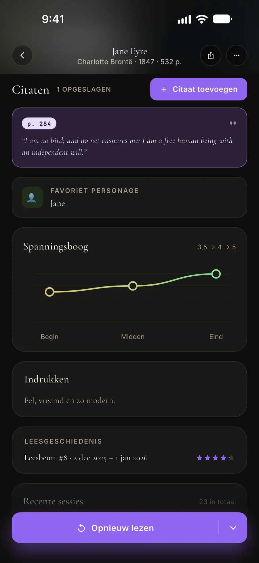Tap the star rating in Leesgeschiedenis
The height and width of the screenshot is (563, 259).
(215, 458)
